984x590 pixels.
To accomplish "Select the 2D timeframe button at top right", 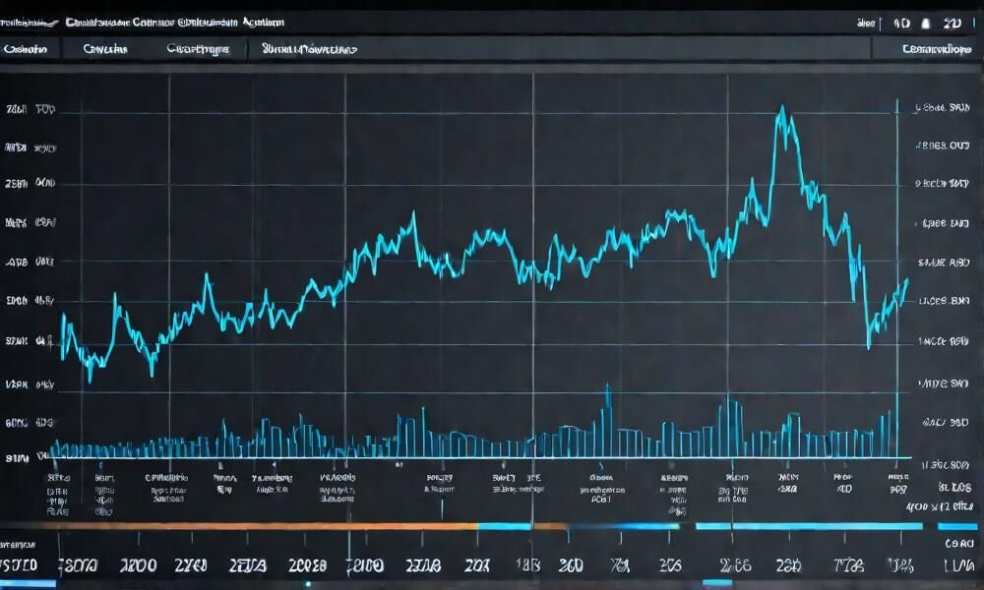I will click(952, 21).
